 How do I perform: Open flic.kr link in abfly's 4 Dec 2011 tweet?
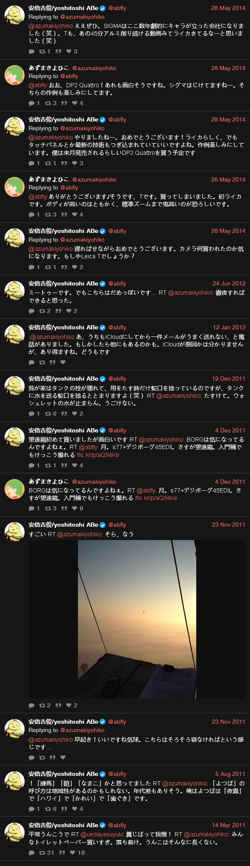click(x=98, y=455)
